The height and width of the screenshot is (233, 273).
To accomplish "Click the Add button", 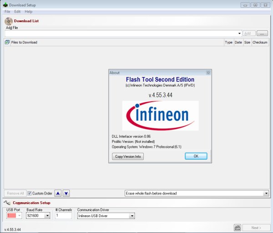I will (x=249, y=33).
